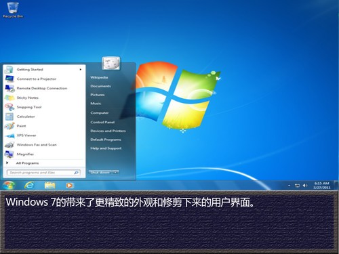
Task: Click the Connect to a Projector icon
Action: click(9, 79)
